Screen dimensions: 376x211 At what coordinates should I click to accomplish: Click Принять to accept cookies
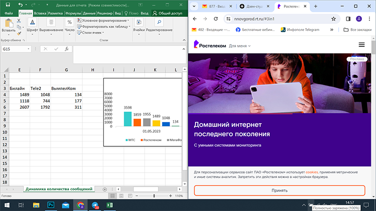[280, 190]
